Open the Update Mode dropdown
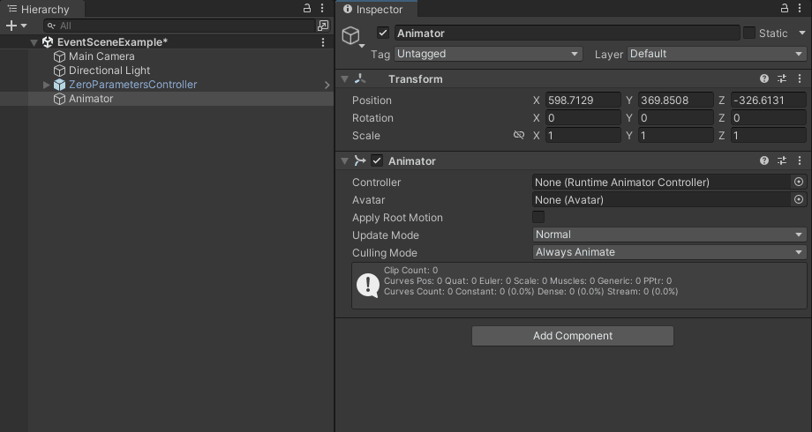The width and height of the screenshot is (812, 432). [x=669, y=235]
